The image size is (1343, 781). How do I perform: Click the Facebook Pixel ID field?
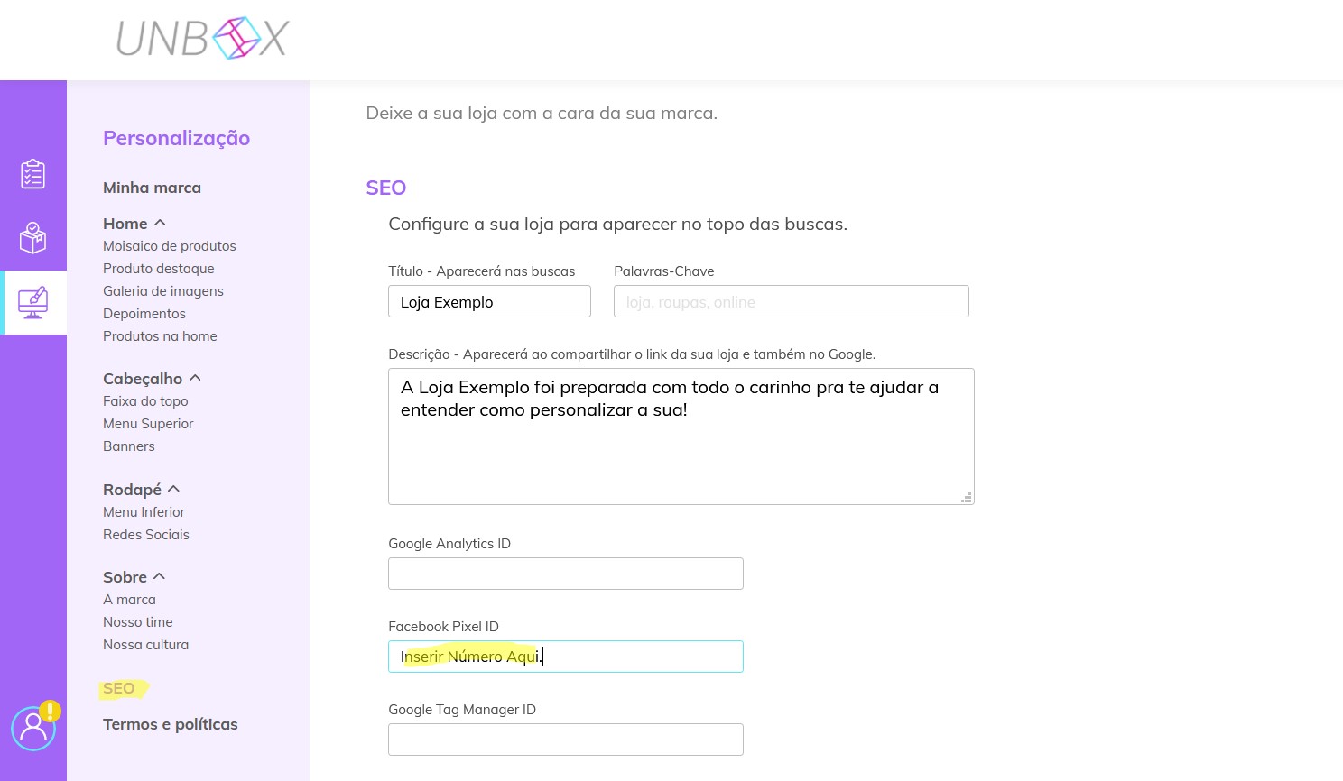566,657
